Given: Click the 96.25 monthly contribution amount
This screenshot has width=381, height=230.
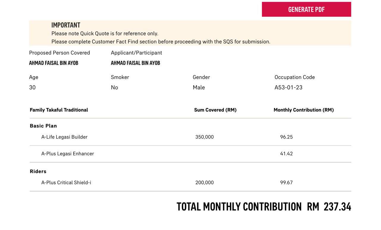Looking at the screenshot, I should [x=286, y=137].
